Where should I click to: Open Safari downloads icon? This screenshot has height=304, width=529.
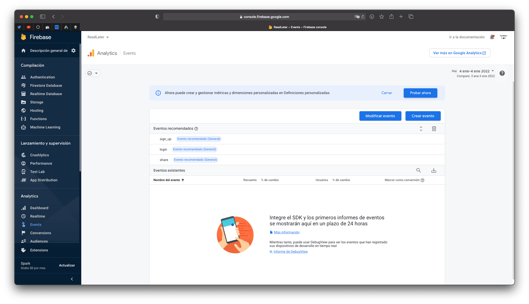click(x=372, y=17)
